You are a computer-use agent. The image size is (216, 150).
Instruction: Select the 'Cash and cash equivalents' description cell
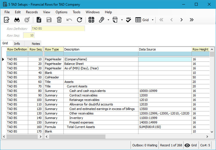(x=101, y=91)
